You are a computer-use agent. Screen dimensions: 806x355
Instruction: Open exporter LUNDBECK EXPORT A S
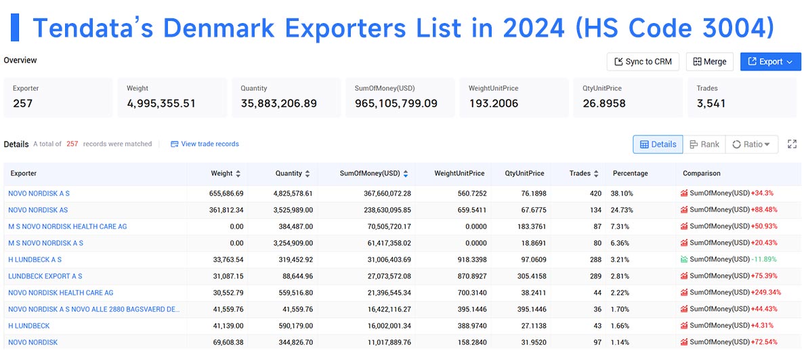(x=45, y=276)
